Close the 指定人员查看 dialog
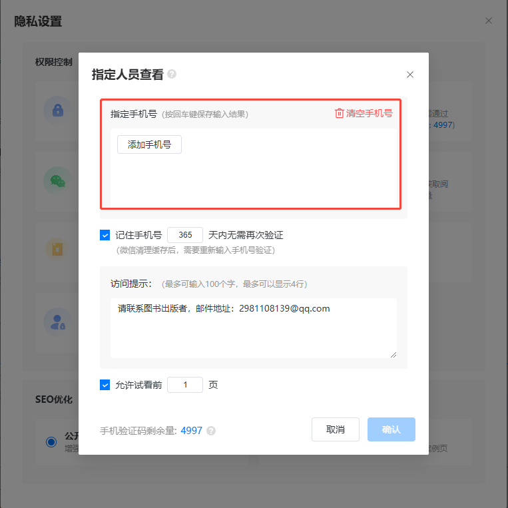 click(410, 75)
